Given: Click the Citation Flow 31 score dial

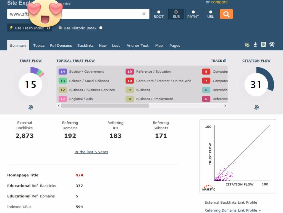Looking at the screenshot, I should (256, 84).
